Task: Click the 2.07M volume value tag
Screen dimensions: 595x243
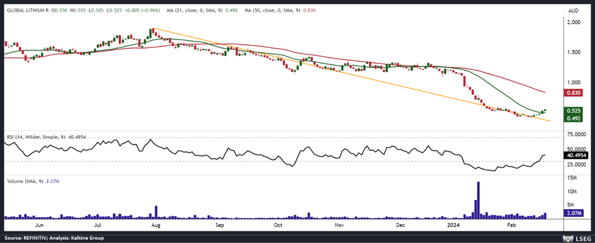Action: click(575, 214)
